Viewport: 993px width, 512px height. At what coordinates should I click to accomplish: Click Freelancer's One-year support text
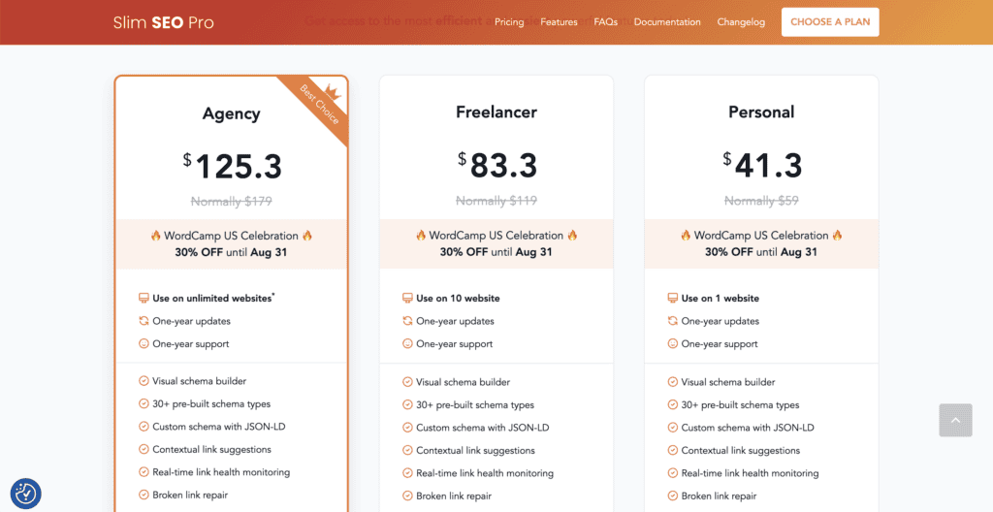[454, 343]
